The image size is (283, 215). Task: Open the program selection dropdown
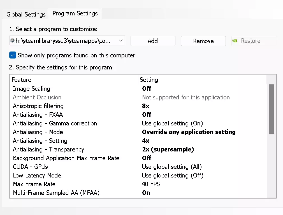(120, 41)
